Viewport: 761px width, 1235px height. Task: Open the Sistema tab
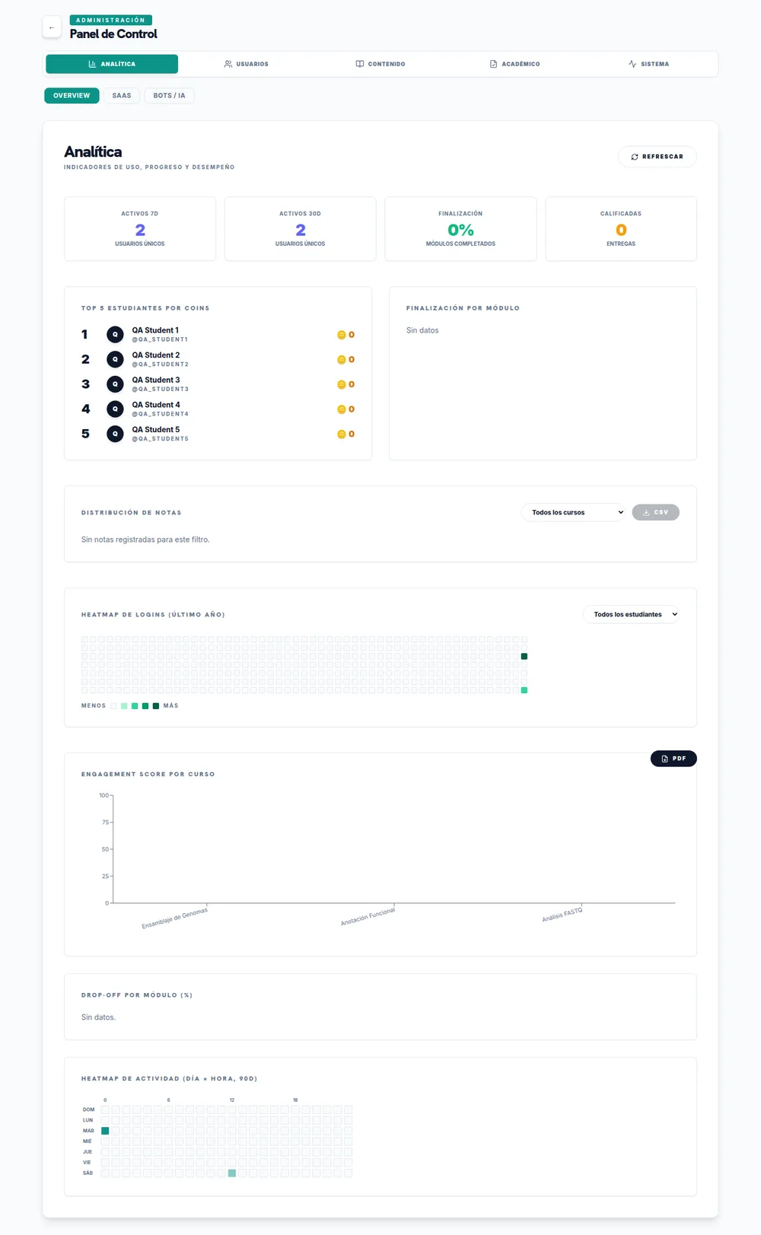[x=648, y=64]
